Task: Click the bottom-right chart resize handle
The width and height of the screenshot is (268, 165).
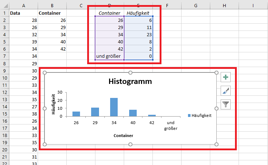Action: tap(216, 144)
